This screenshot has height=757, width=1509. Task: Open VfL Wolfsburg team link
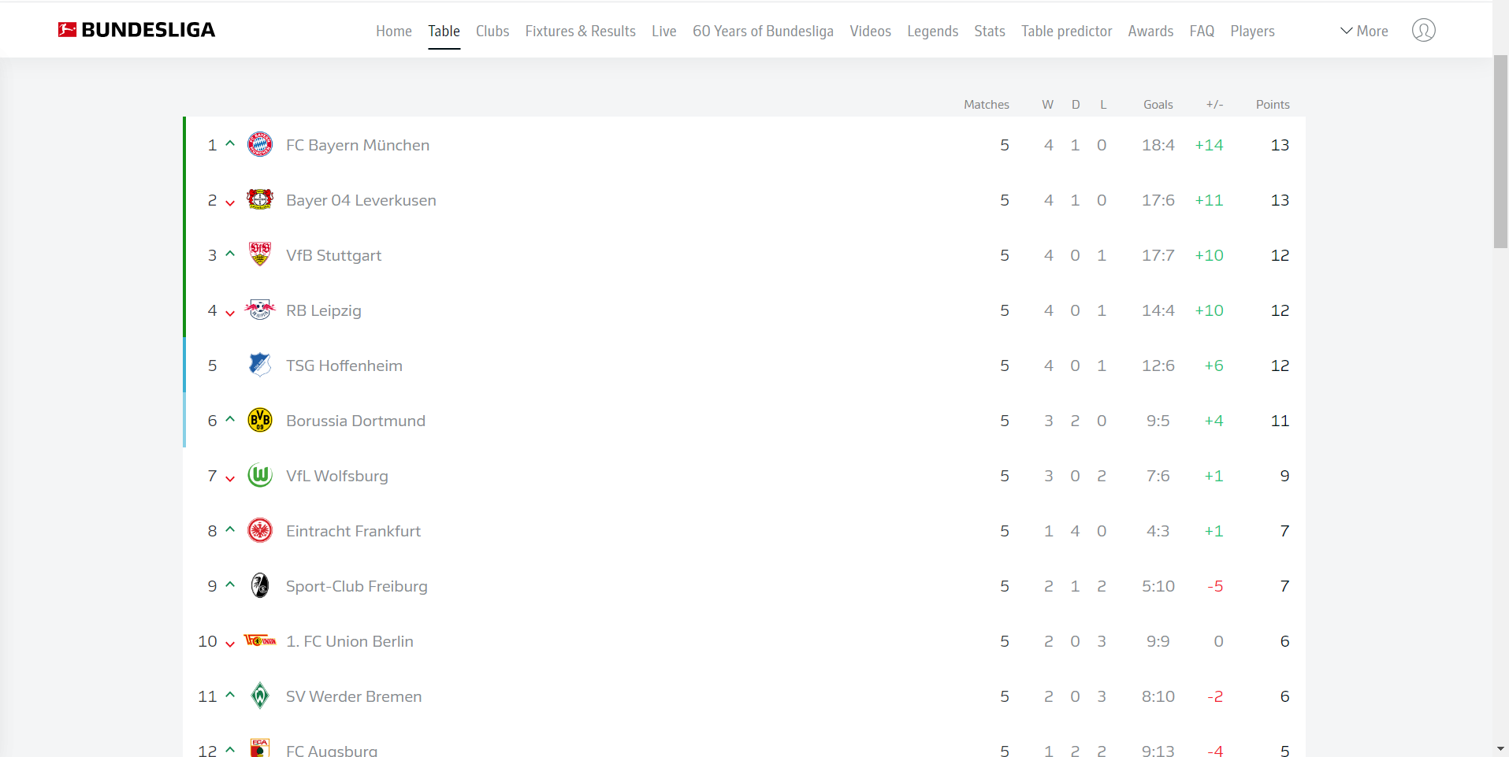(x=337, y=476)
